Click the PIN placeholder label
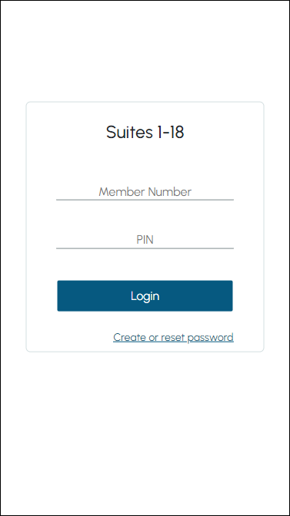Viewport: 290px width, 516px height. (x=145, y=240)
